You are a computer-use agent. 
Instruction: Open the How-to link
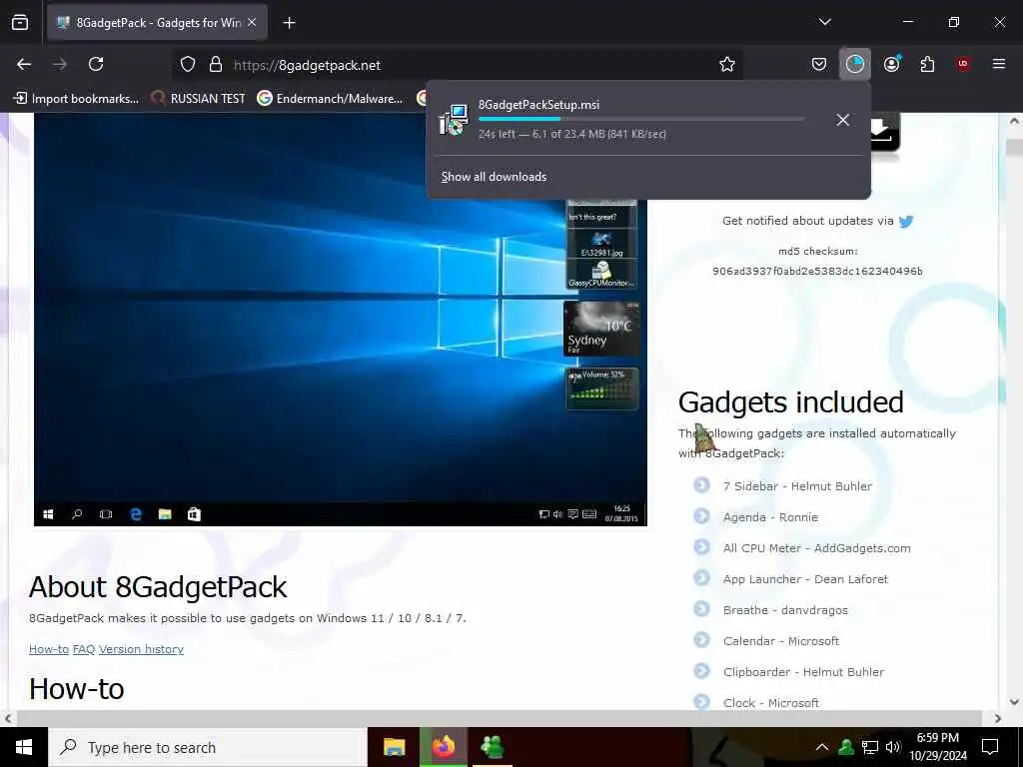[x=49, y=649]
